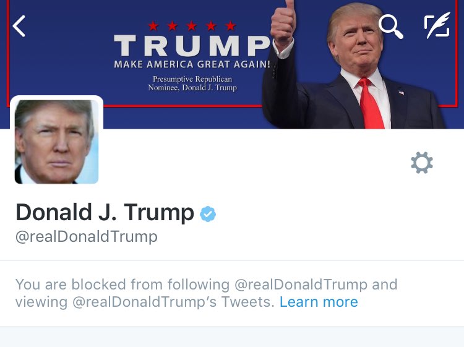Tap the gray @realDonaldTrump handle under name
The width and height of the screenshot is (464, 347).
tap(87, 237)
